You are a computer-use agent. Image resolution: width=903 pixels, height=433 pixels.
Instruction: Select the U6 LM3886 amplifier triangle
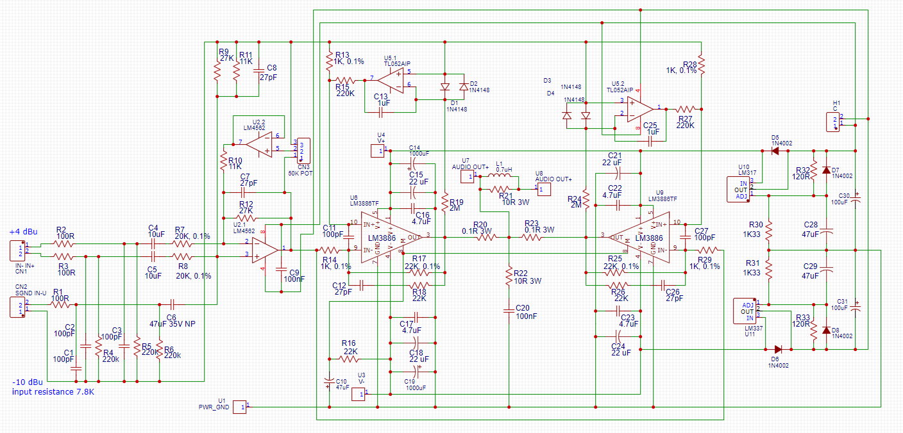point(392,238)
